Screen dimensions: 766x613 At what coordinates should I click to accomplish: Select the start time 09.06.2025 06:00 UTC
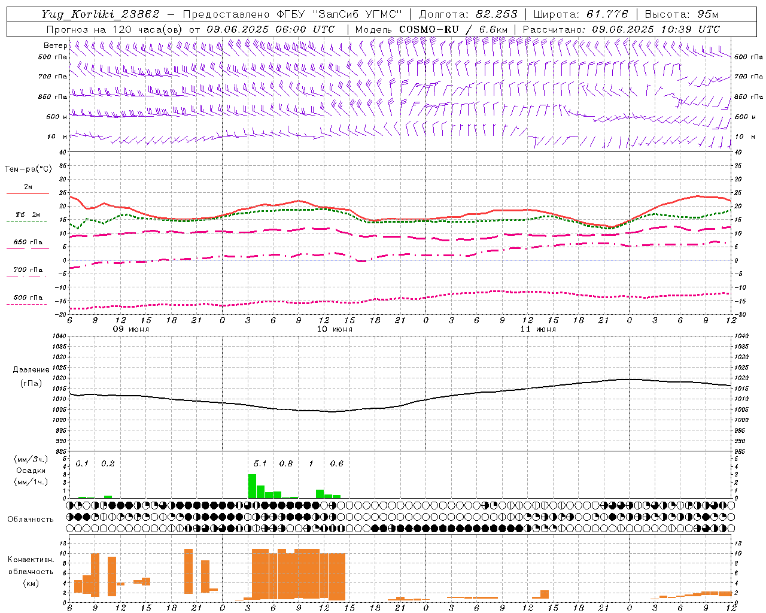click(270, 29)
